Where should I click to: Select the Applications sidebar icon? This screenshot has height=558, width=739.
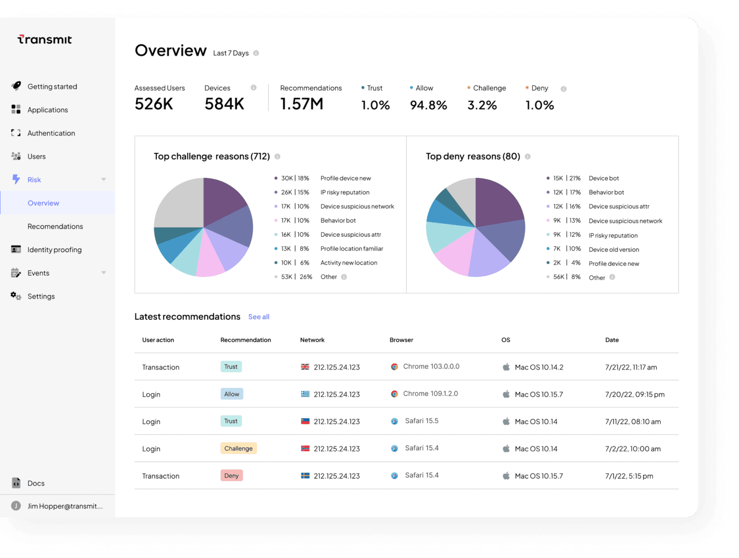coord(16,109)
